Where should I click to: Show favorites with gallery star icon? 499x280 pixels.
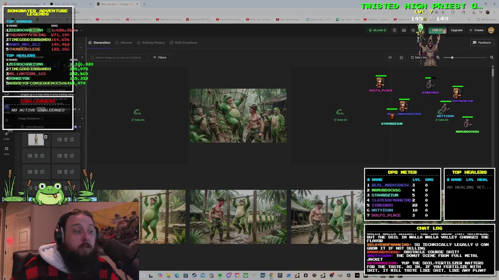coord(401,58)
